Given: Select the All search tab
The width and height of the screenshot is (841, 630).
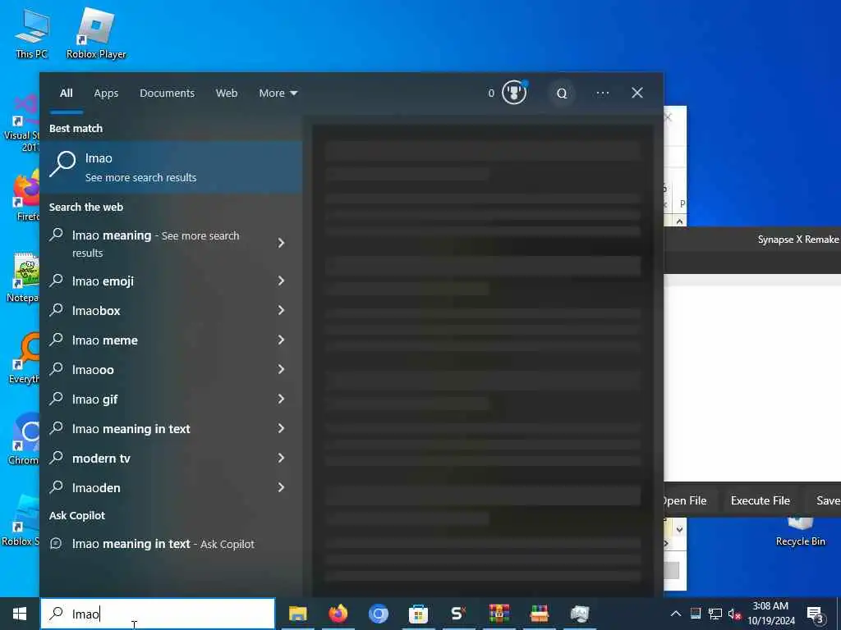Looking at the screenshot, I should [66, 94].
